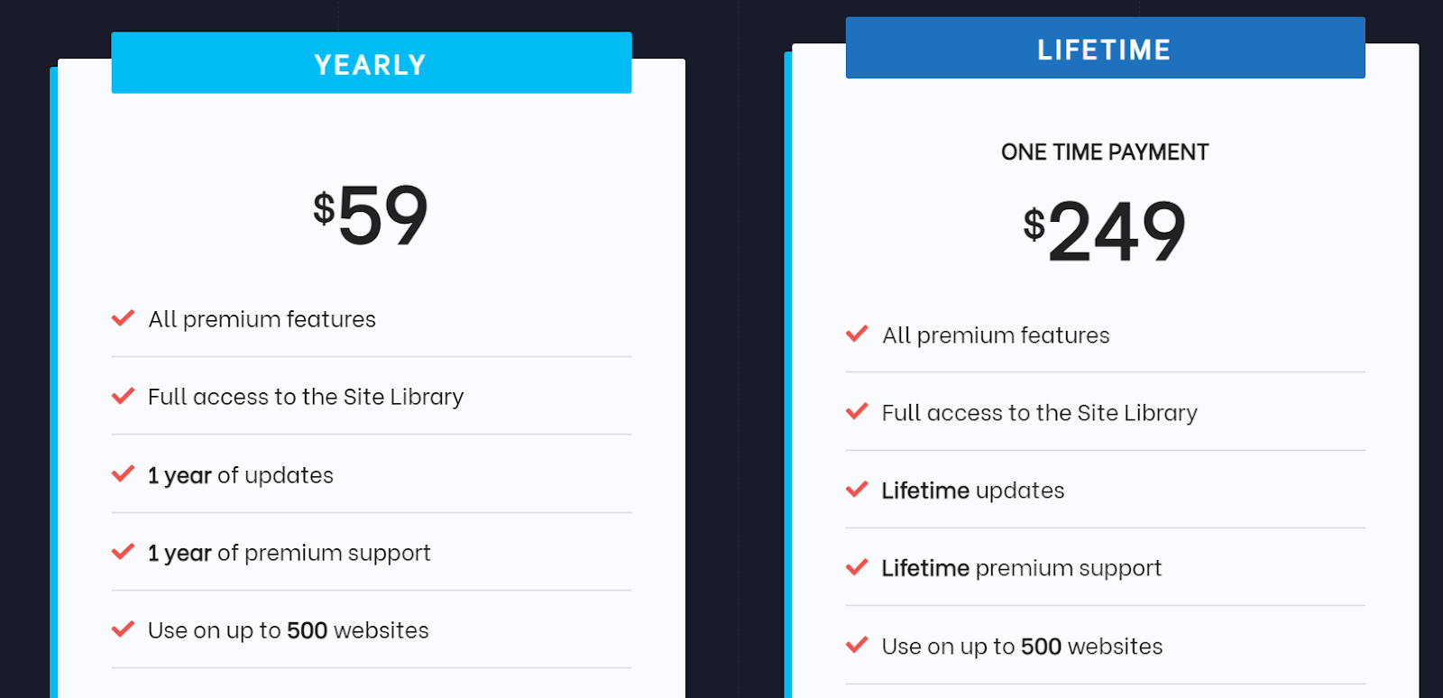Click Lifetime 'Use on up to 500 websites' text
Viewport: 1443px width, 698px height.
coord(1023,647)
